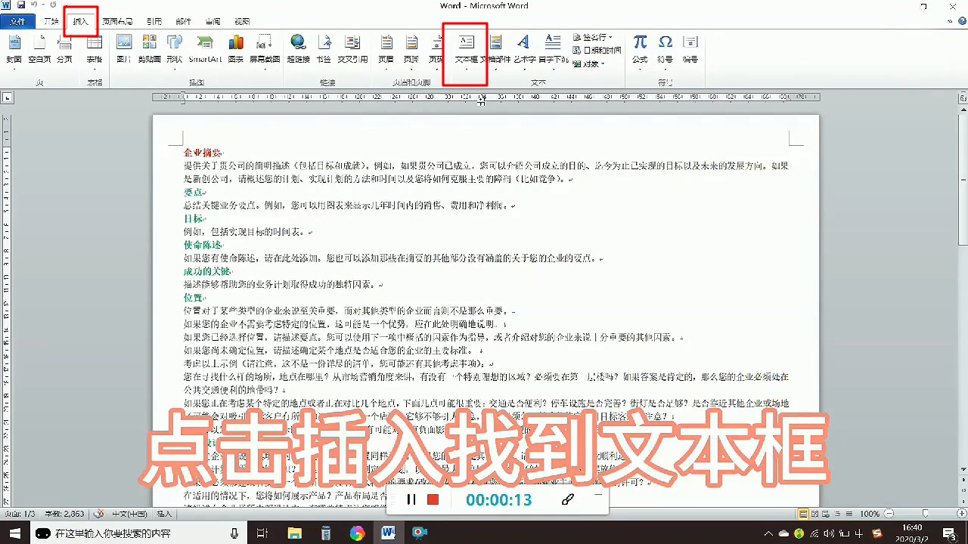Minimize the recorder control bar
This screenshot has width=968, height=544.
point(598,494)
